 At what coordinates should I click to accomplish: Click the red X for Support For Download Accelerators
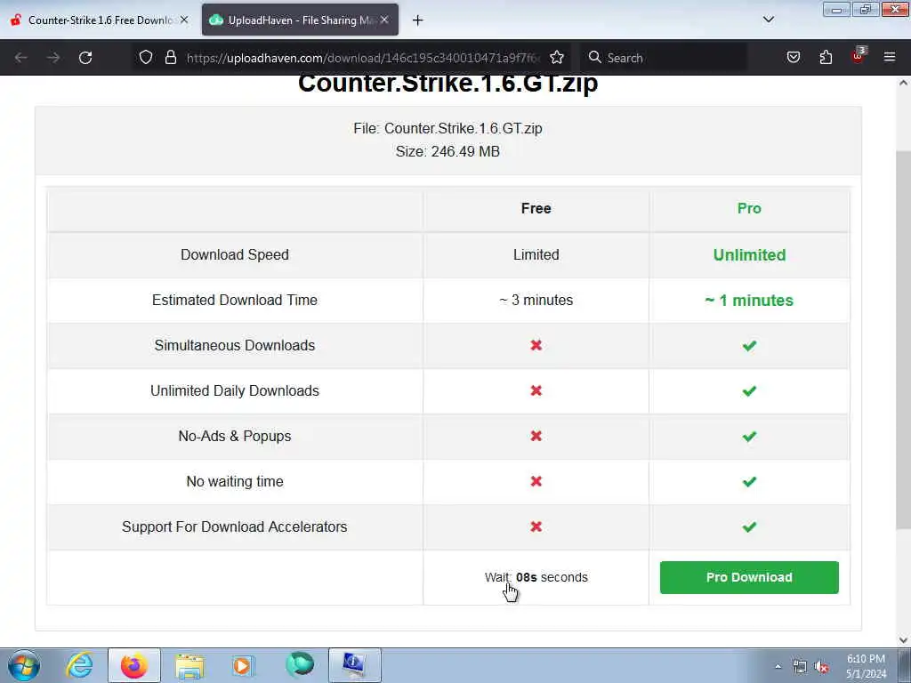point(536,526)
